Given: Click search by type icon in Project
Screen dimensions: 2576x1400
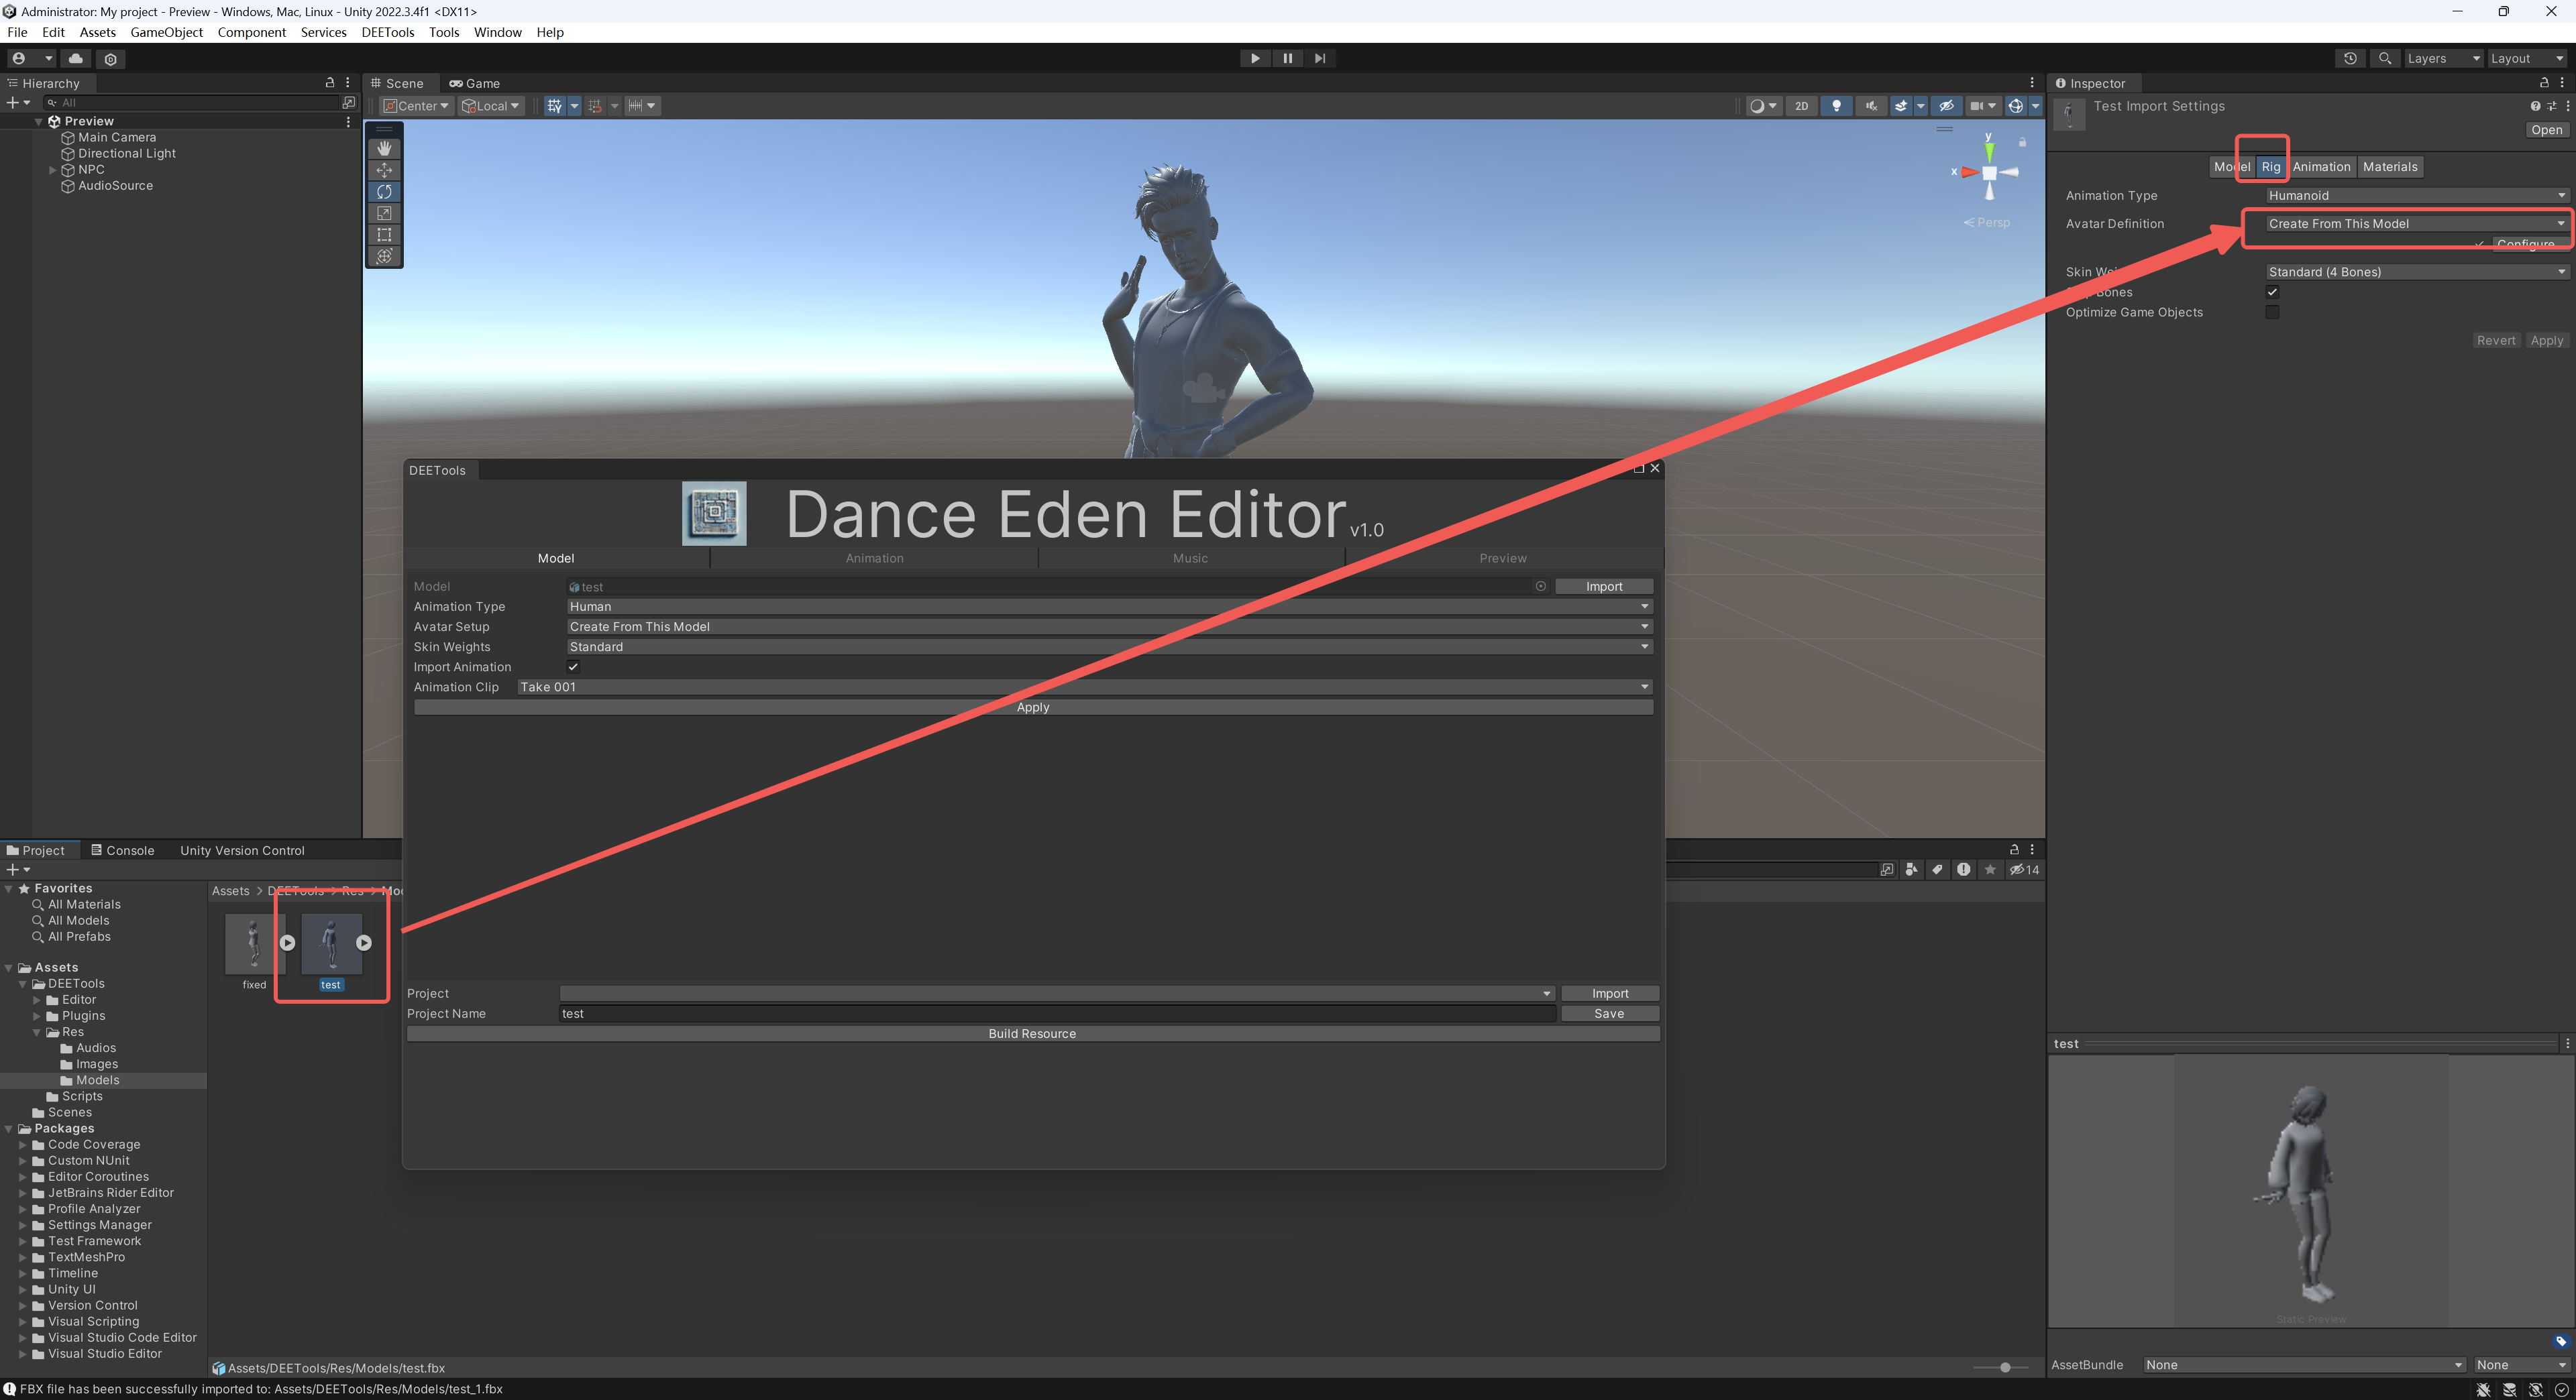Looking at the screenshot, I should [x=1911, y=870].
